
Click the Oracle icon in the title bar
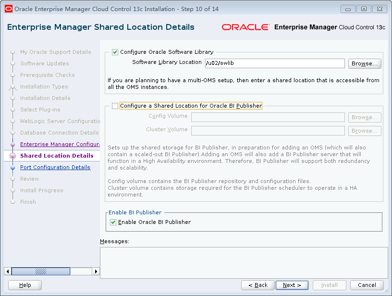pos(8,9)
